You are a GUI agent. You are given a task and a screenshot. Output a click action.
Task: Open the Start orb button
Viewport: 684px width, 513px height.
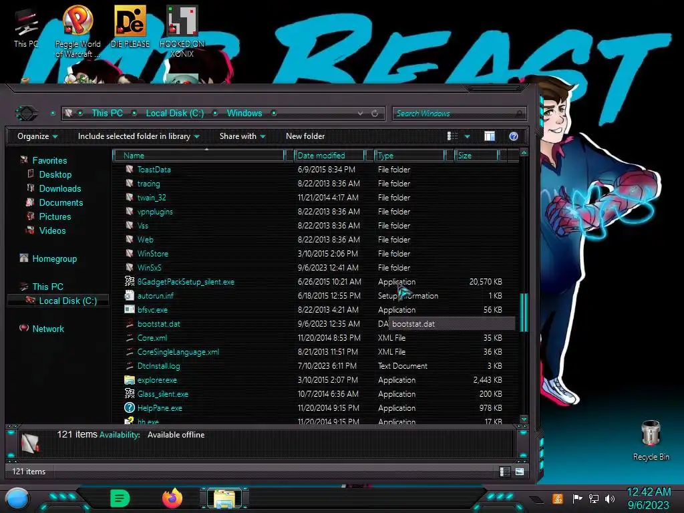tap(17, 499)
